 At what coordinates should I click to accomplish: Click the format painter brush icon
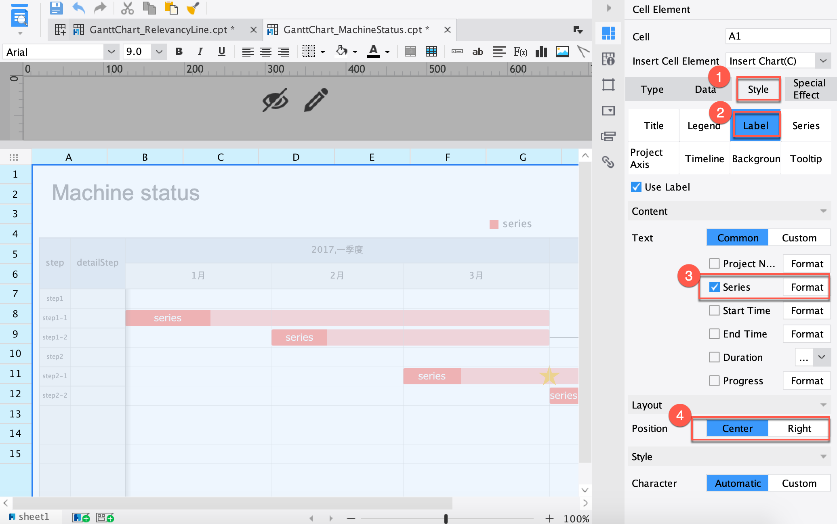pyautogui.click(x=193, y=8)
